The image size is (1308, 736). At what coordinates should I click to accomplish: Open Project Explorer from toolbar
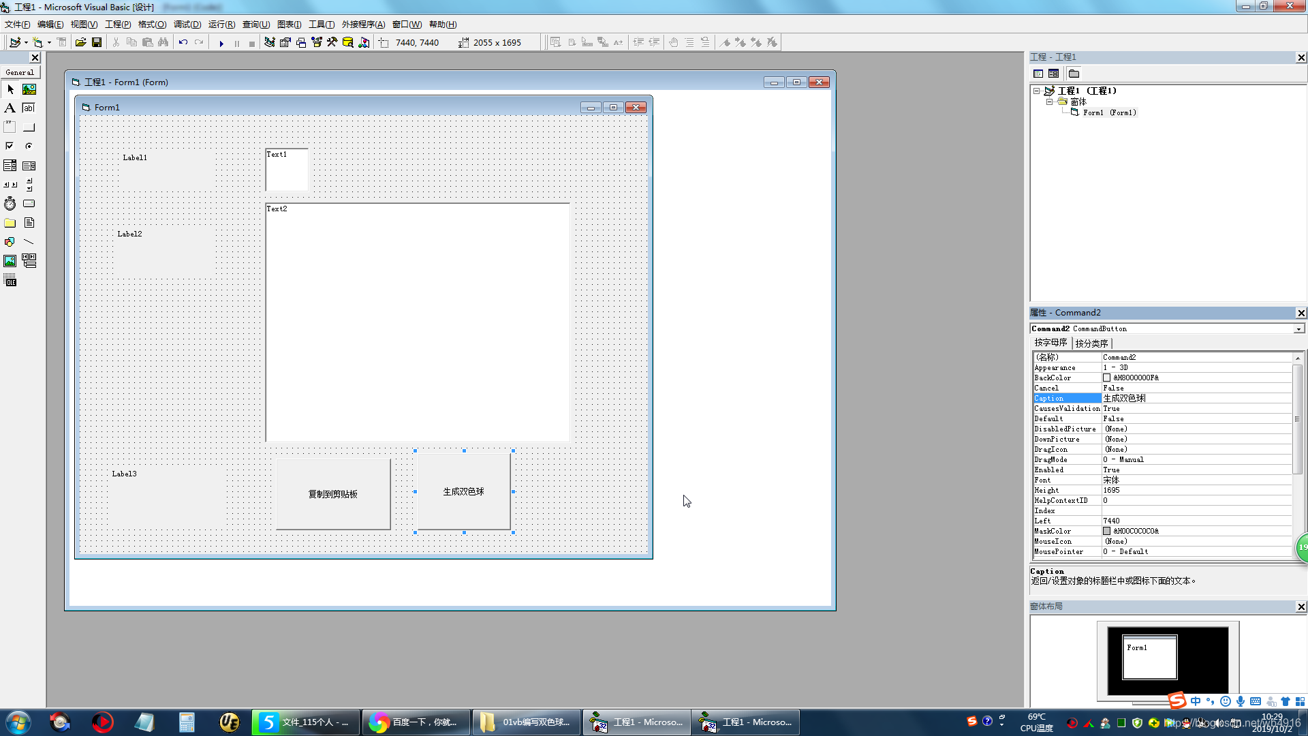click(270, 42)
